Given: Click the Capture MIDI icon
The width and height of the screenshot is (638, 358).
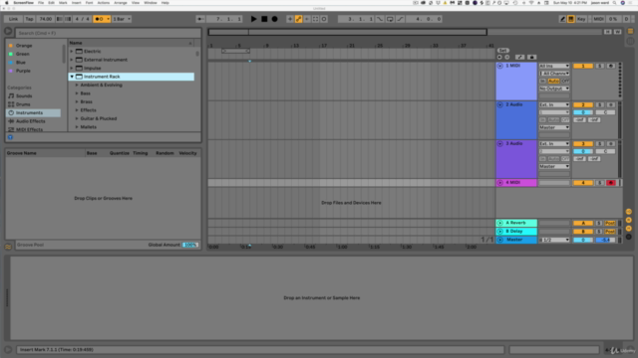Looking at the screenshot, I should pyautogui.click(x=315, y=19).
